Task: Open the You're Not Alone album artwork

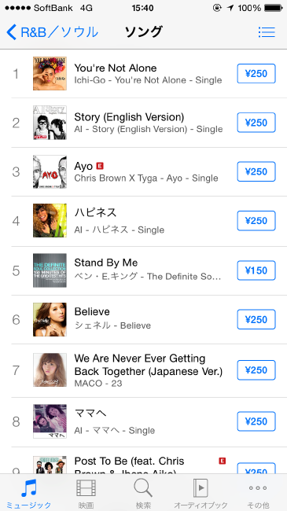Action: 50,73
